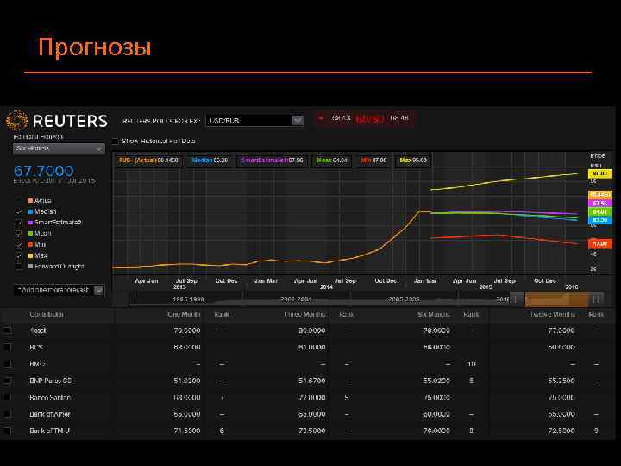Sort by Twelve Months column header
The width and height of the screenshot is (621, 466).
coord(552,314)
